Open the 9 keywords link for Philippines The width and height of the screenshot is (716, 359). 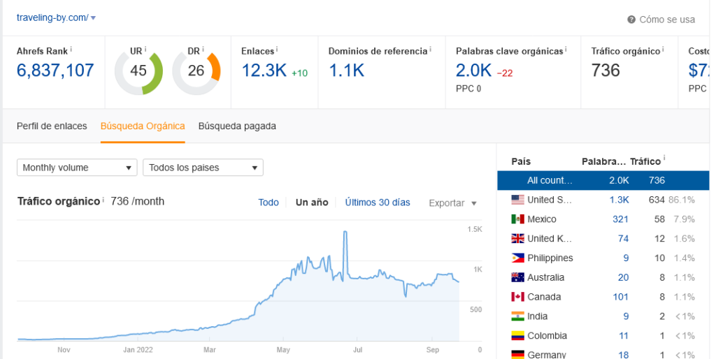tap(626, 258)
